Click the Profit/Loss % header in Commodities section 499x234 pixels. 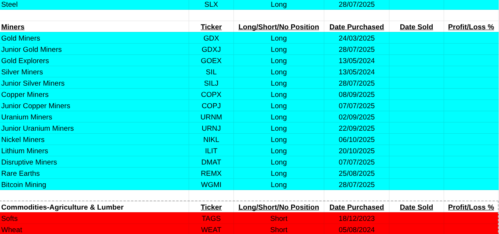[x=471, y=207]
